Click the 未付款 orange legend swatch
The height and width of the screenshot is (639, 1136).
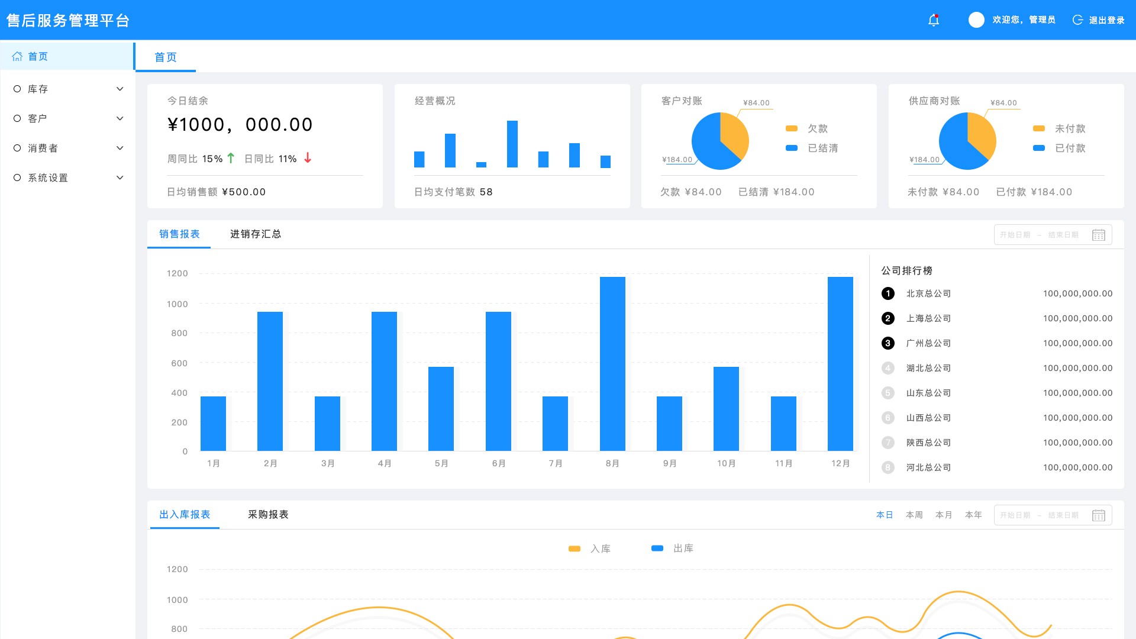pyautogui.click(x=1038, y=128)
